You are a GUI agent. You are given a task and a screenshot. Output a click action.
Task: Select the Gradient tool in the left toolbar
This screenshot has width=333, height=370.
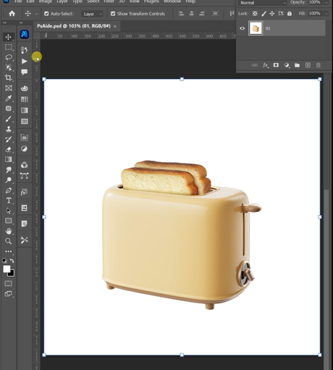tap(9, 159)
